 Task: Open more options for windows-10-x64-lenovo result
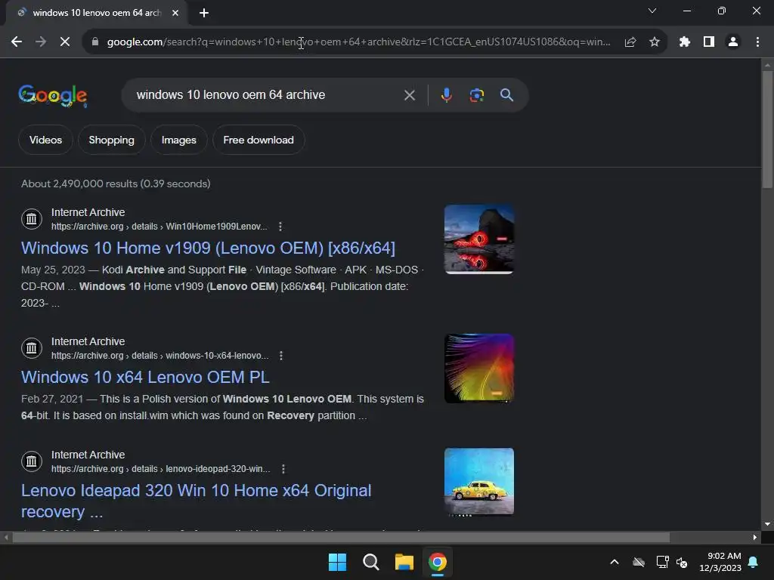[281, 356]
